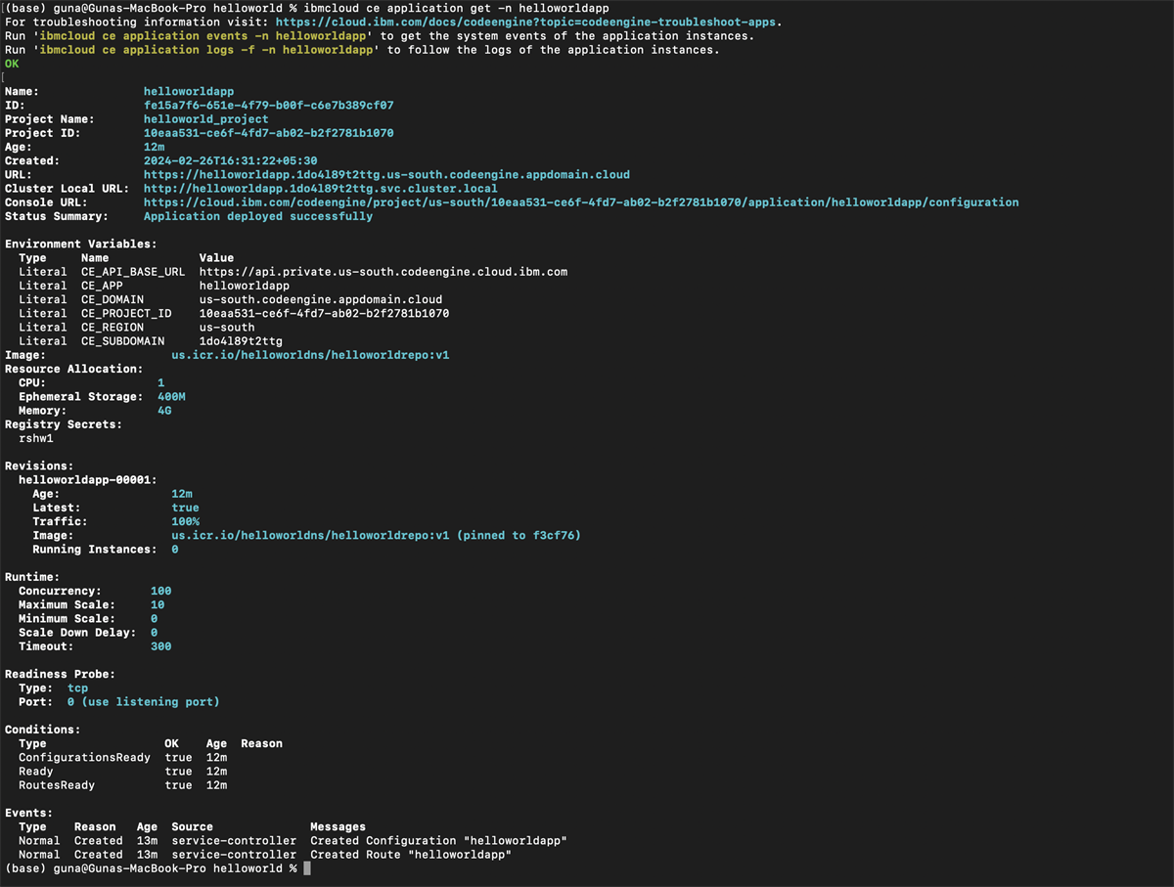Viewport: 1174px width, 887px height.
Task: Select the green OK status text
Action: (12, 64)
